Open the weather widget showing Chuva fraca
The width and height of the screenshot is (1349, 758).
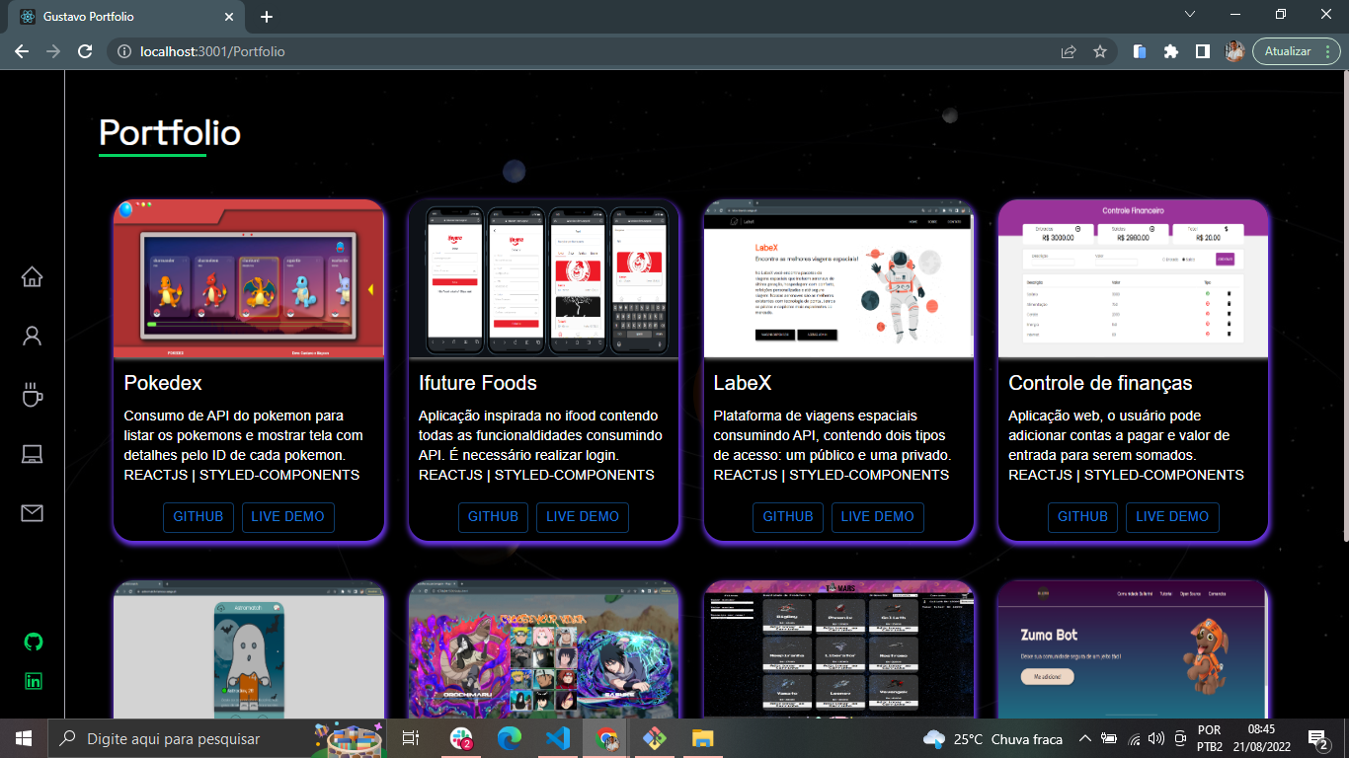(x=992, y=738)
